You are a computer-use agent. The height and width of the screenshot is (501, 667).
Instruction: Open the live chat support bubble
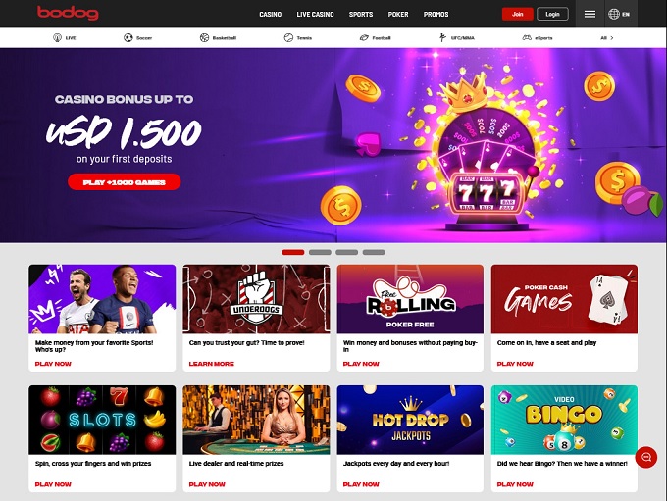646,457
